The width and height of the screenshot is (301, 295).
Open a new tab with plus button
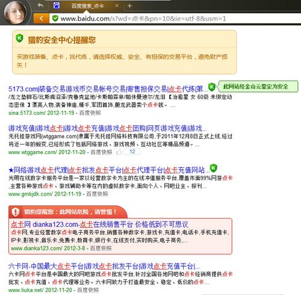pyautogui.click(x=129, y=6)
